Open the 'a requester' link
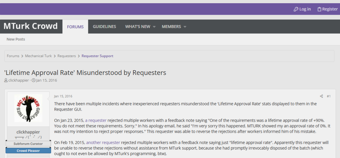340x158 pixels. click(x=96, y=120)
